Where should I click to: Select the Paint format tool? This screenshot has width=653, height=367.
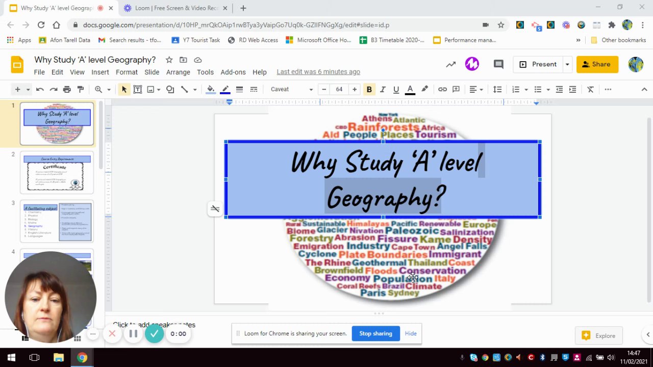[x=81, y=89]
